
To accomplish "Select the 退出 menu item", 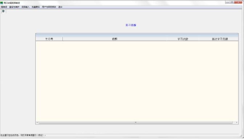I will [60, 7].
